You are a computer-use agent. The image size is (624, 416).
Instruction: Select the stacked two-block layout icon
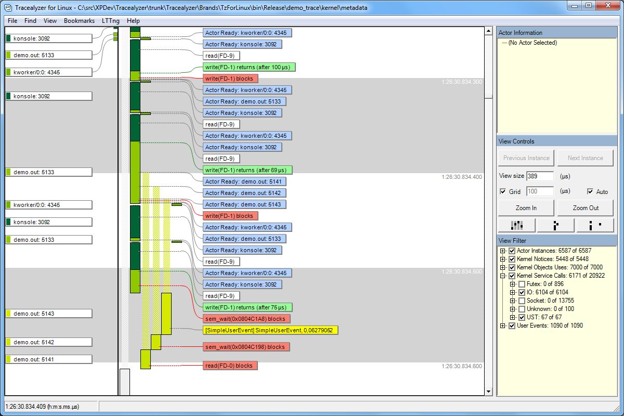555,225
